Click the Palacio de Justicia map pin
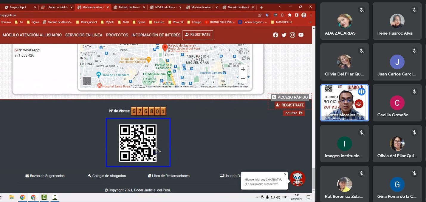 (165, 48)
